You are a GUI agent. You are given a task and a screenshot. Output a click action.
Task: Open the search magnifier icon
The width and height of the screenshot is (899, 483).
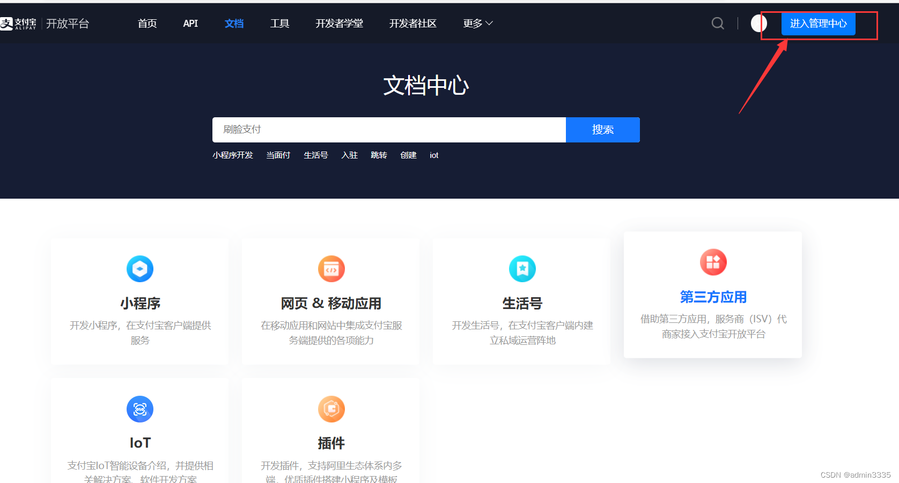718,23
